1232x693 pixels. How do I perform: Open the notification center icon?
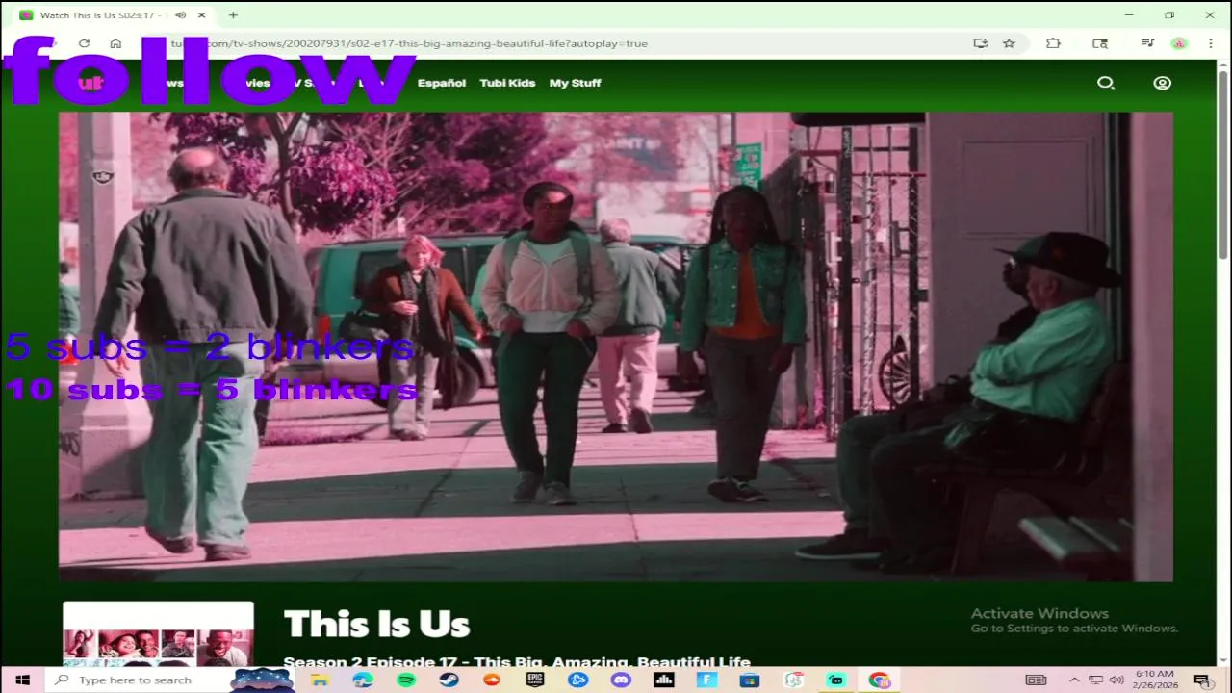coord(1202,680)
